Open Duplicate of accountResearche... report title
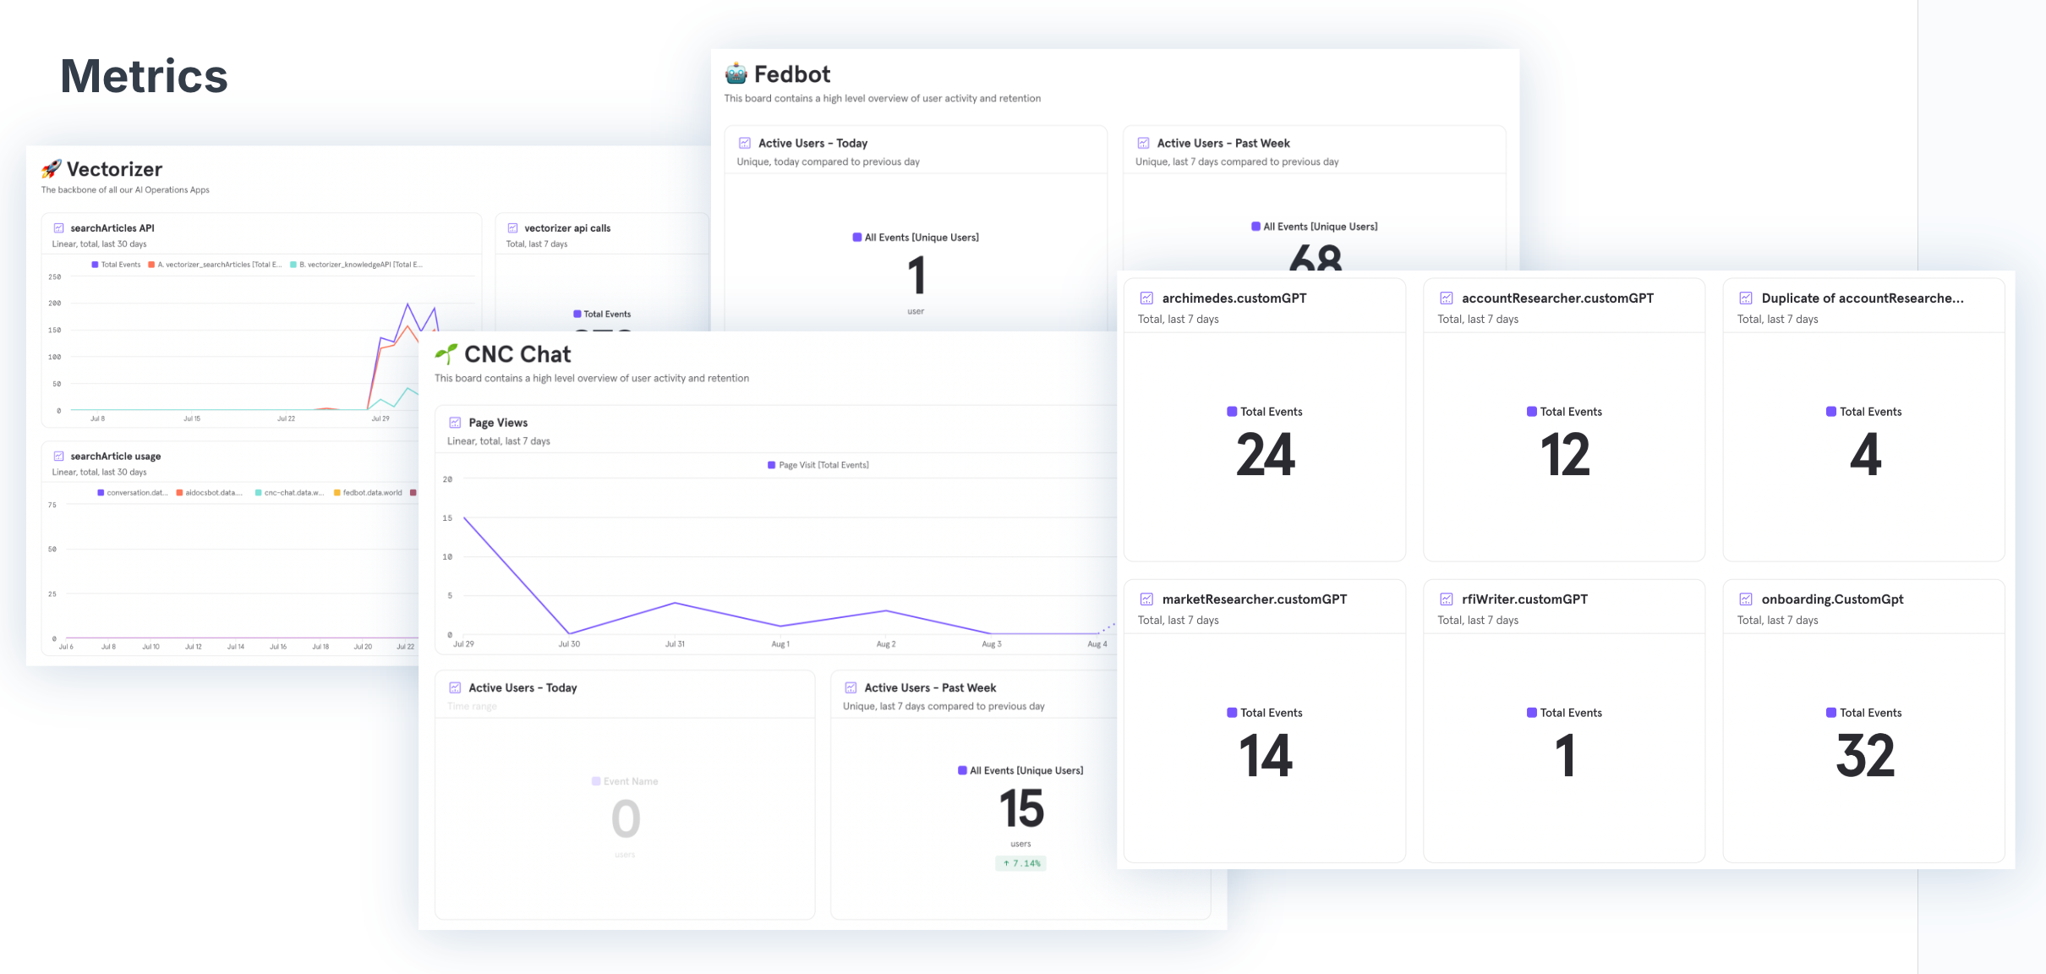Screen dimensions: 2046x974 1863,298
